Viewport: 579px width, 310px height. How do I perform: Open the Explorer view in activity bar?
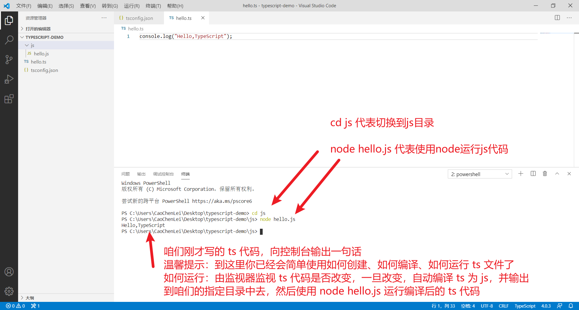(9, 20)
